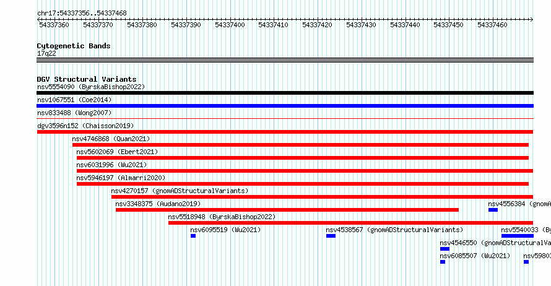The image size is (551, 286).
Task: Click the nsv4746868 red bar
Action: [x=300, y=145]
